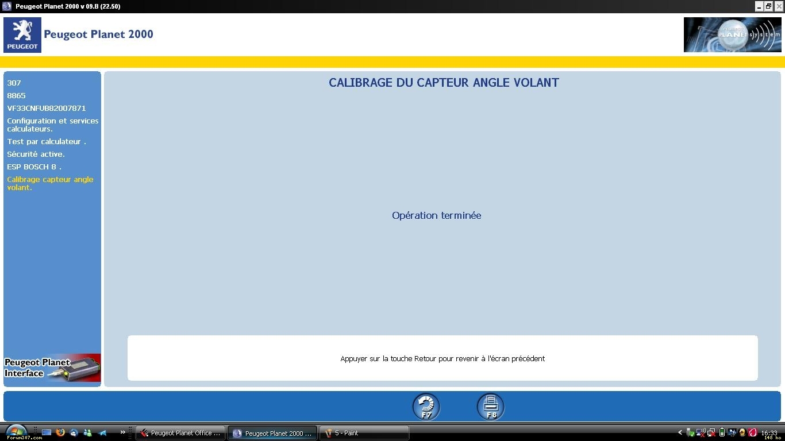Click Safely Remove Hardware tray icon

[691, 432]
